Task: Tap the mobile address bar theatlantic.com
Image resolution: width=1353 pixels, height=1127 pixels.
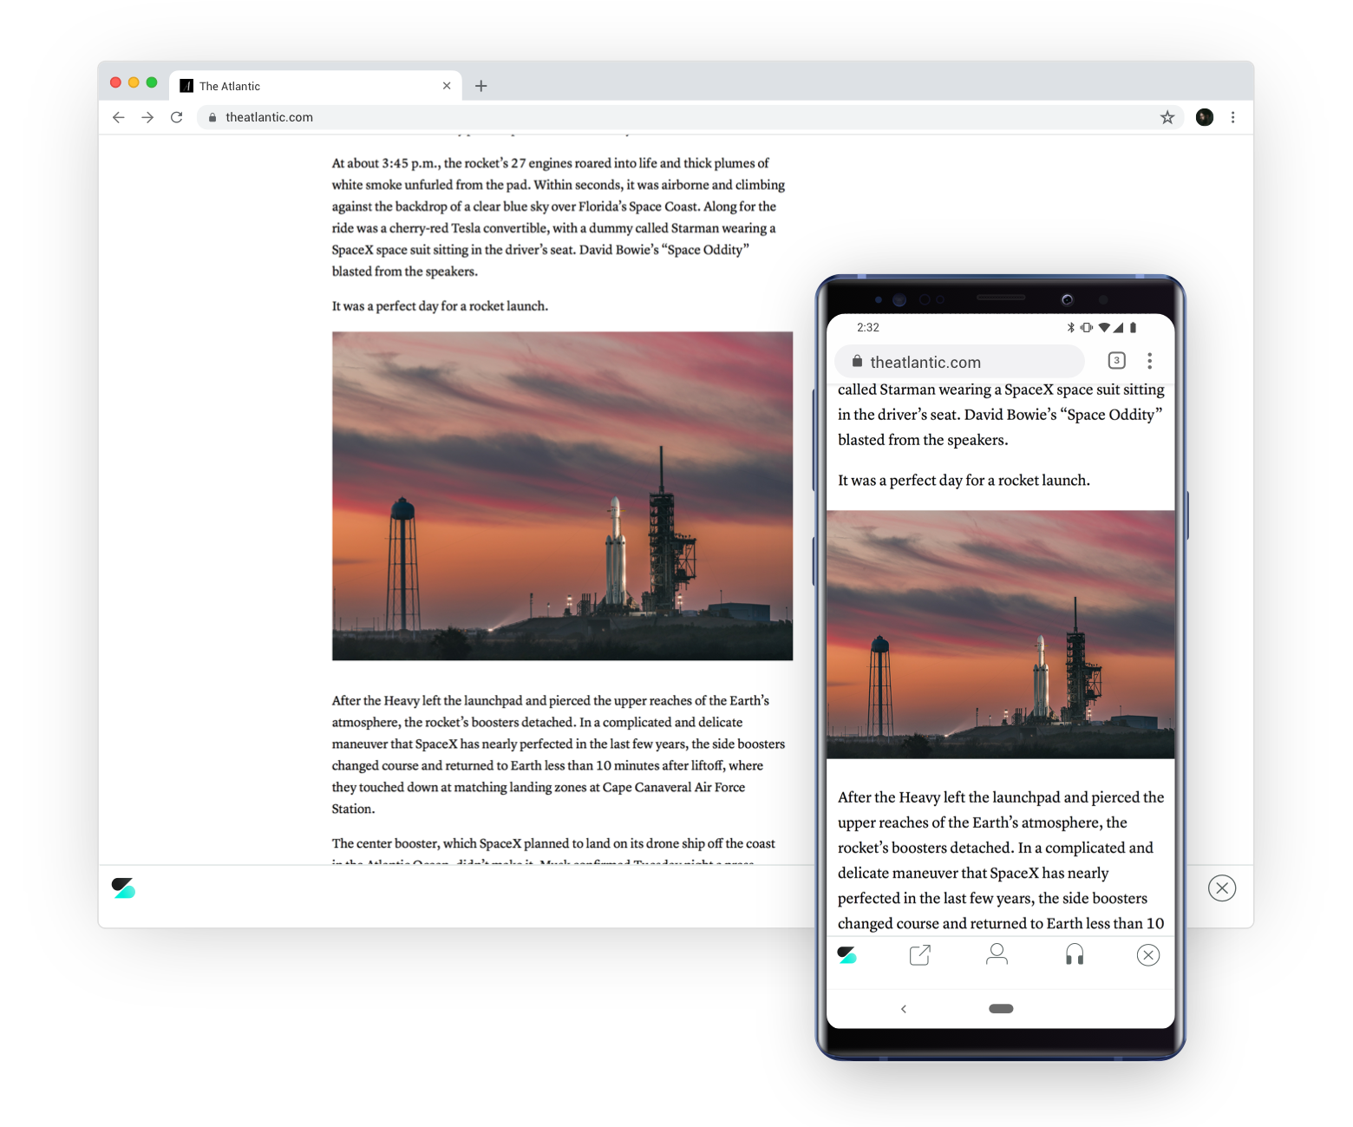Action: (959, 362)
